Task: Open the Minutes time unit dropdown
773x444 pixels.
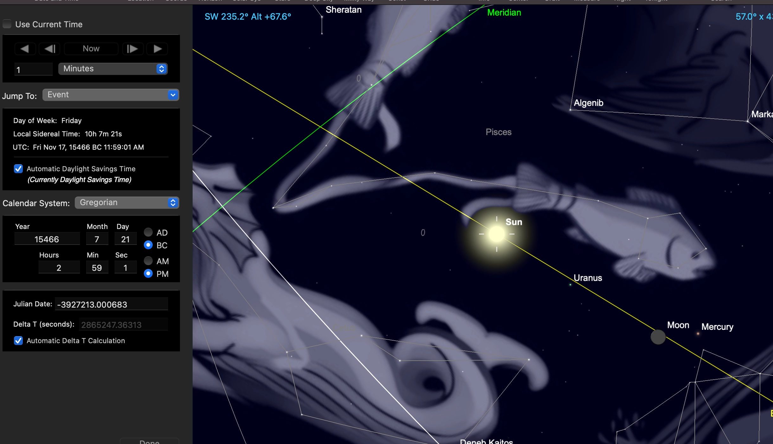Action: tap(113, 69)
